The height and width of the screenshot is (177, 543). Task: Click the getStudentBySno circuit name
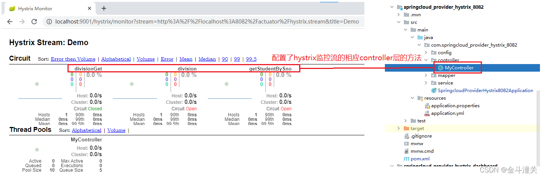pyautogui.click(x=270, y=69)
